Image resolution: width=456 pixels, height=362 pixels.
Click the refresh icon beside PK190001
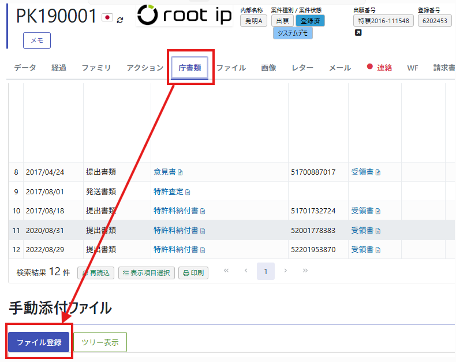[120, 20]
